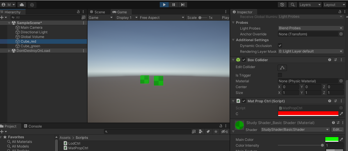Open the Light Probes dropdown

click(x=311, y=28)
